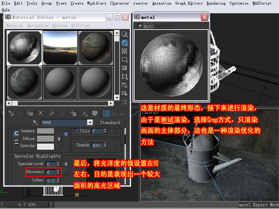Image resolution: width=279 pixels, height=209 pixels.
Task: Adjust the Soften spinner arrows
Action: (x=58, y=180)
